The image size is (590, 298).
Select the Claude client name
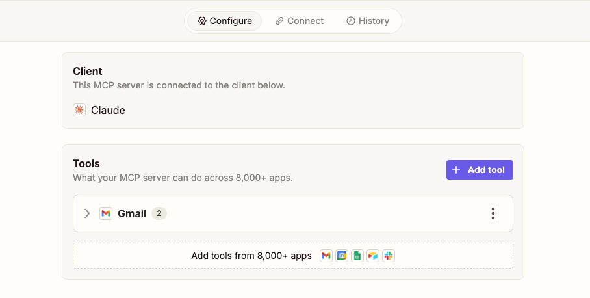(108, 111)
